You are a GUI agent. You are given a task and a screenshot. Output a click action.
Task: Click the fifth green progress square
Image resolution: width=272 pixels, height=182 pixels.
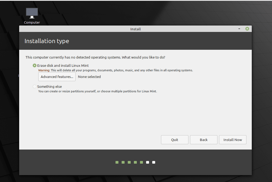[141, 162]
